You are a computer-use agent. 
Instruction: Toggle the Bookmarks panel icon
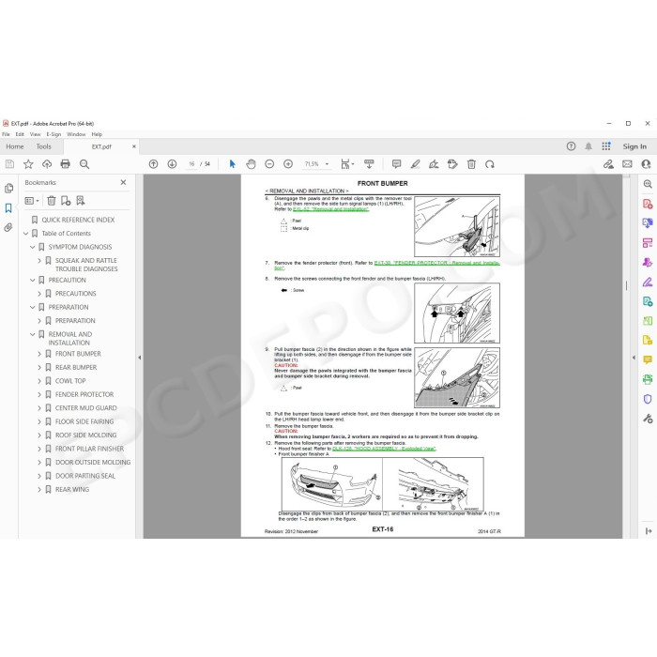tap(8, 208)
